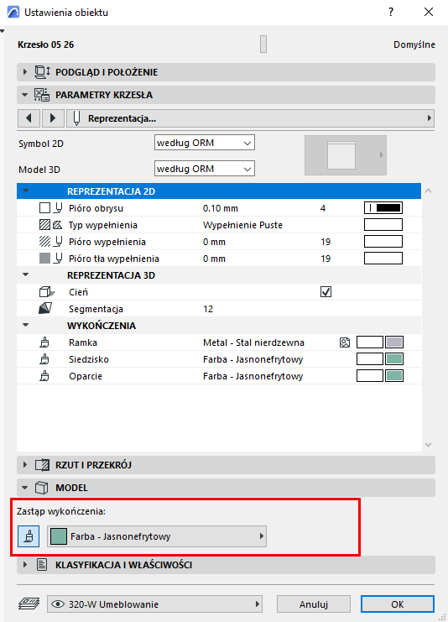Viewport: 448px width, 622px height.
Task: Open the Reprezentacja... page menu
Action: tap(250, 118)
